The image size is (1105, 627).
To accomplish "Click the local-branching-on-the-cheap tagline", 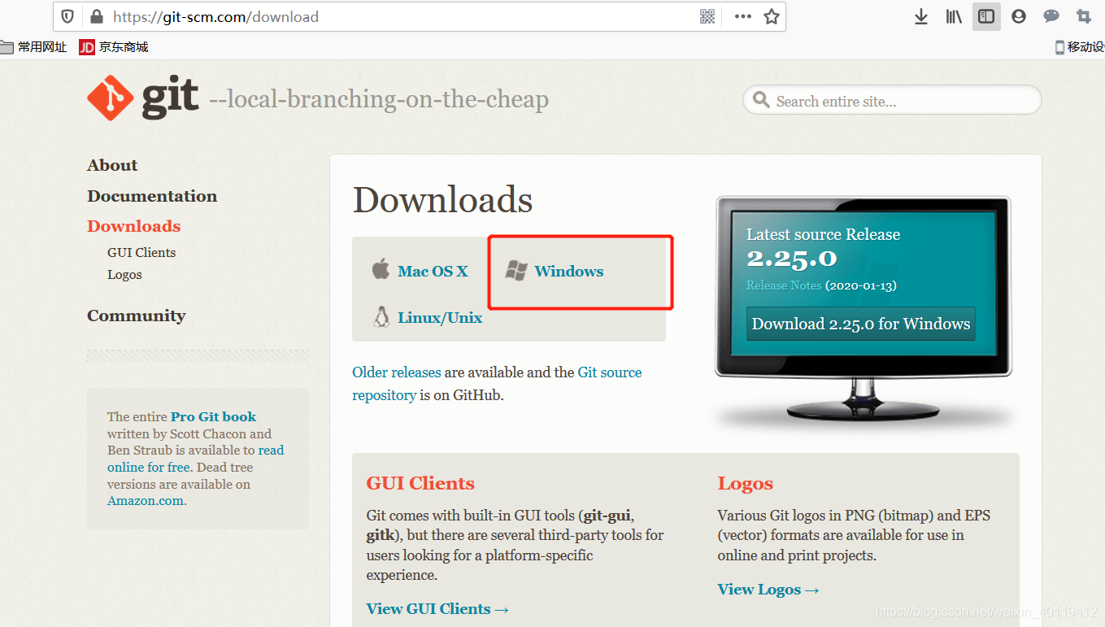I will pos(379,99).
